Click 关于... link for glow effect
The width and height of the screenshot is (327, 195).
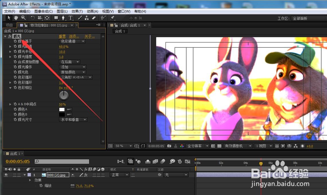[89, 36]
